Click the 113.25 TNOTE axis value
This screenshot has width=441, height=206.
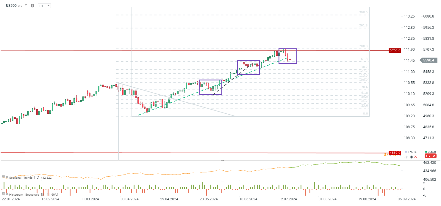click(x=409, y=16)
